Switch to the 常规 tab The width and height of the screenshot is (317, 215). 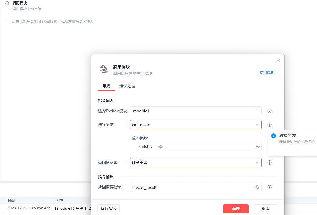(x=106, y=86)
